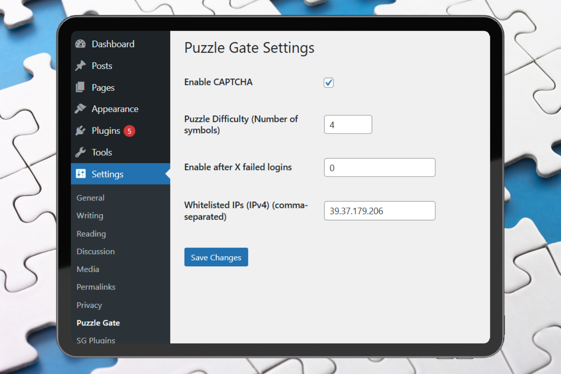Viewport: 561px width, 374px height.
Task: Click the Plugins update badge showing 5
Action: [129, 131]
